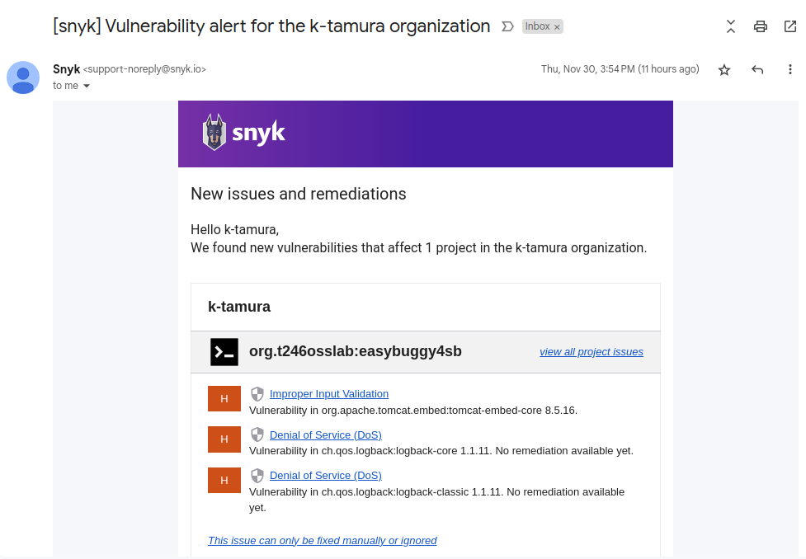Remove the Inbox label with its x
Viewport: 806px width, 559px height.
[x=556, y=26]
